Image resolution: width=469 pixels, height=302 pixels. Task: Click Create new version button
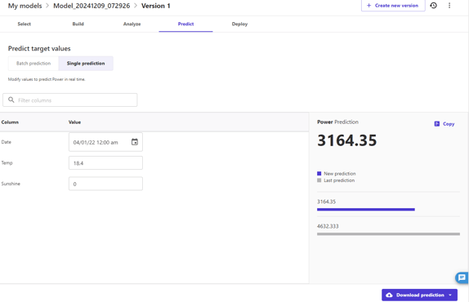pos(393,6)
